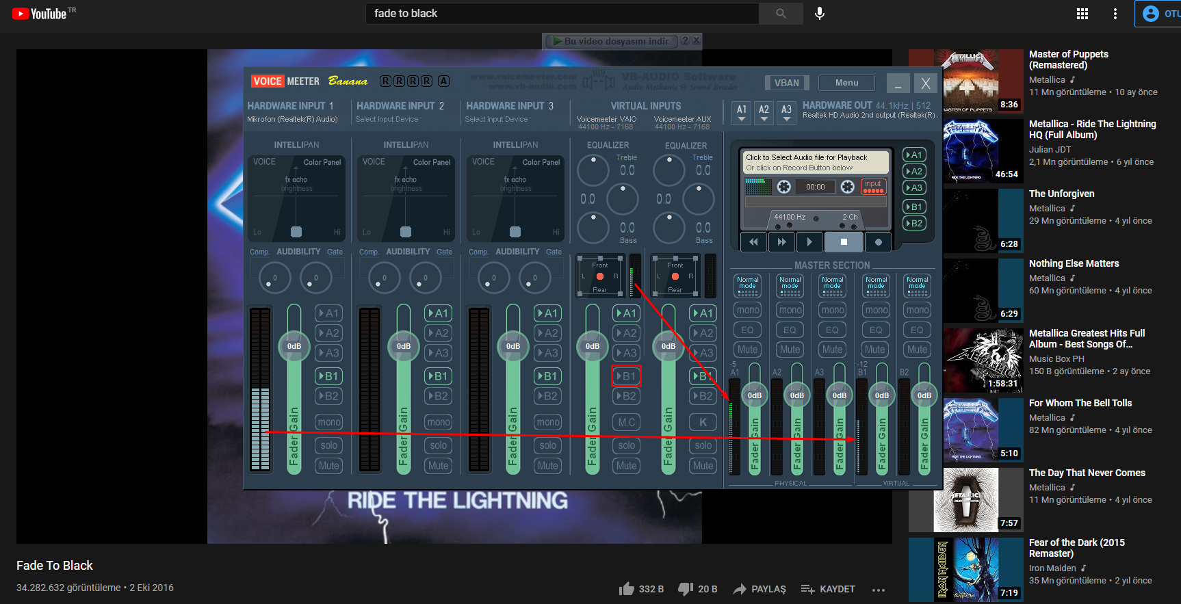Screen dimensions: 1181x604
Task: Open the A1 hardware output device dropdown
Action: 742,113
